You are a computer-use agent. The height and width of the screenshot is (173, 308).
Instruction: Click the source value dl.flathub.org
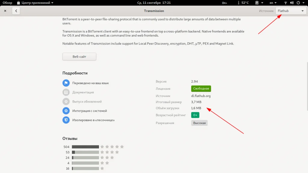(x=201, y=96)
